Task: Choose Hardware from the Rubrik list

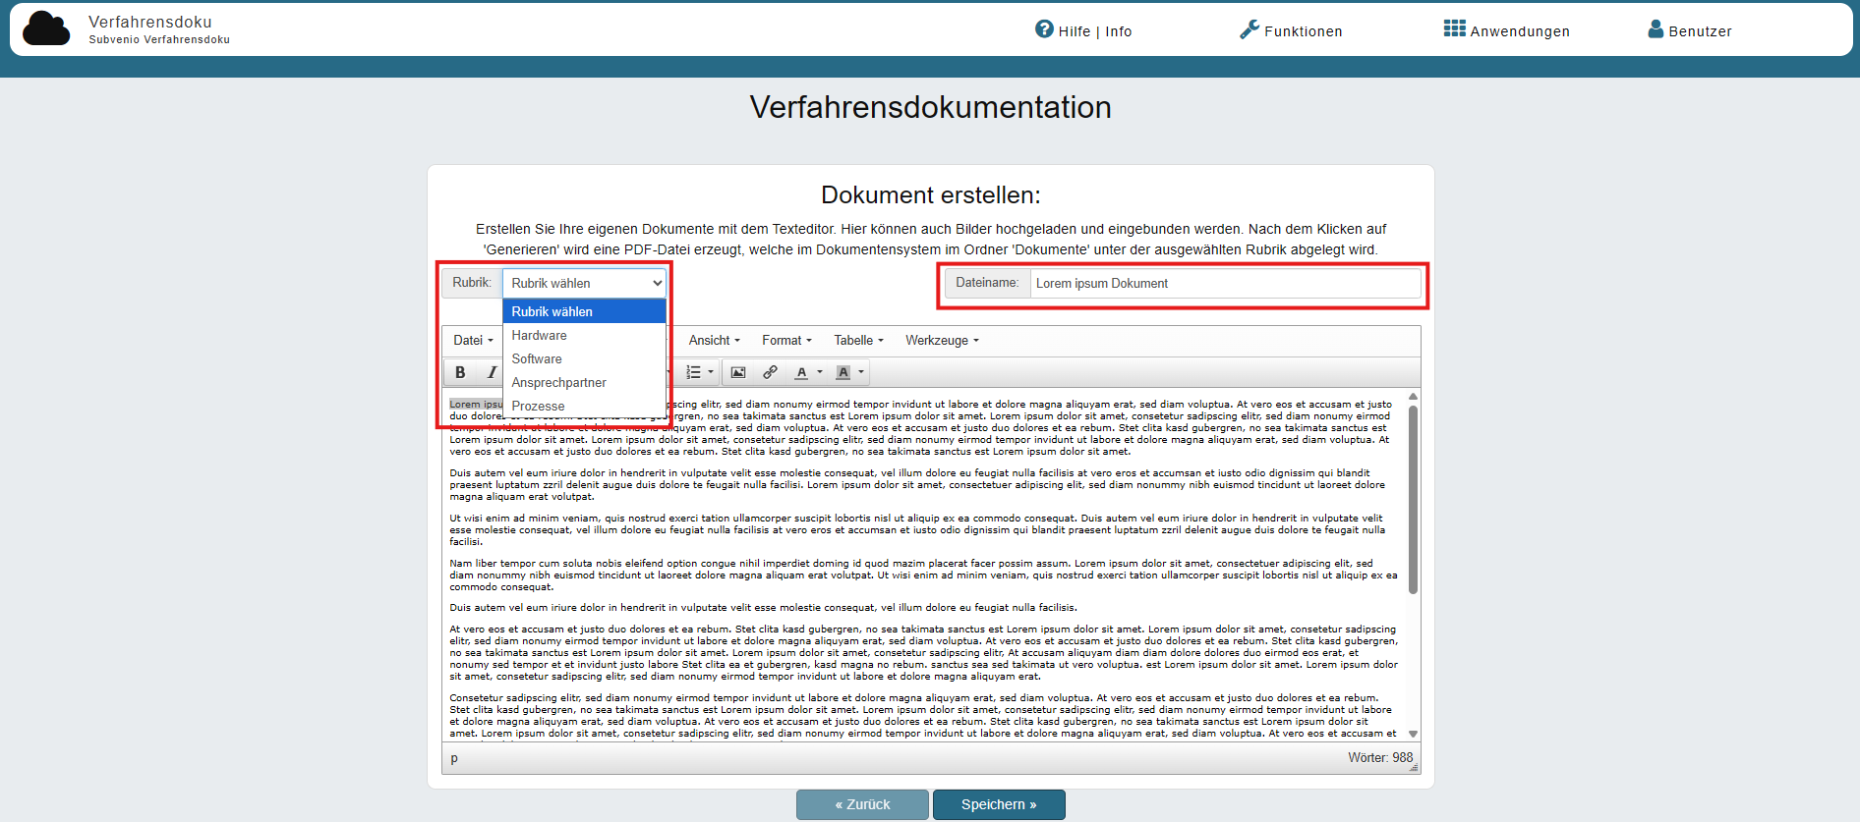Action: [x=585, y=335]
